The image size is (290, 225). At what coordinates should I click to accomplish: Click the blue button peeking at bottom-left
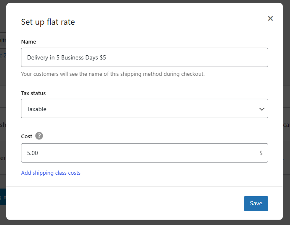pyautogui.click(x=3, y=196)
